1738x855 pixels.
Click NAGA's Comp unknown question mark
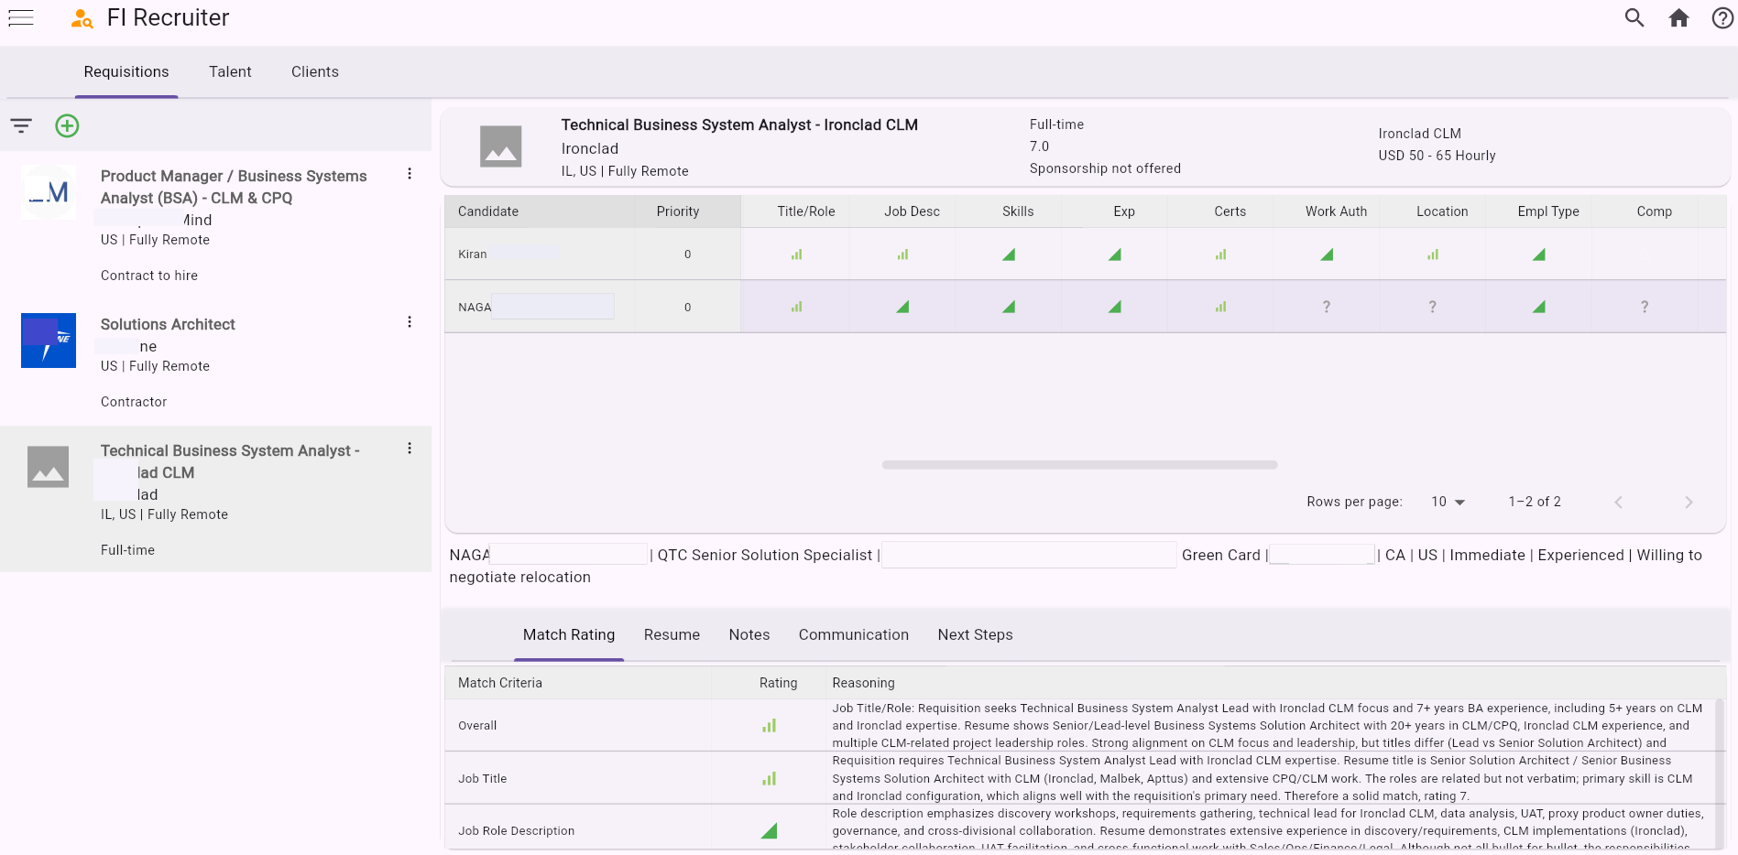pyautogui.click(x=1645, y=307)
